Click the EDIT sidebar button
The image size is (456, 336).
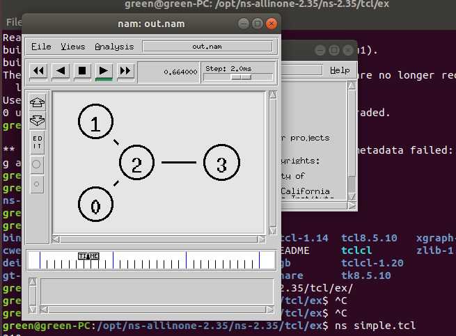[x=37, y=143]
